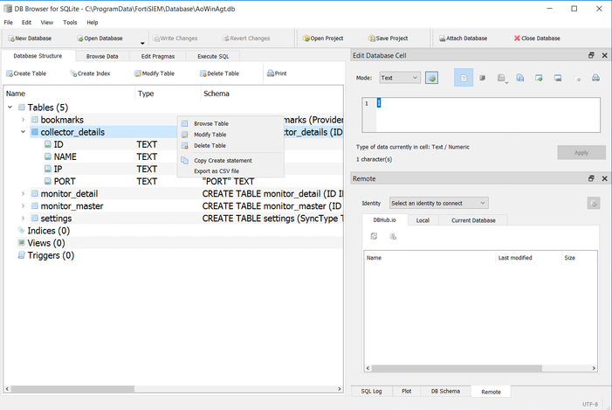This screenshot has width=612, height=410.
Task: Click the Create Index toolbar button
Action: tap(90, 73)
